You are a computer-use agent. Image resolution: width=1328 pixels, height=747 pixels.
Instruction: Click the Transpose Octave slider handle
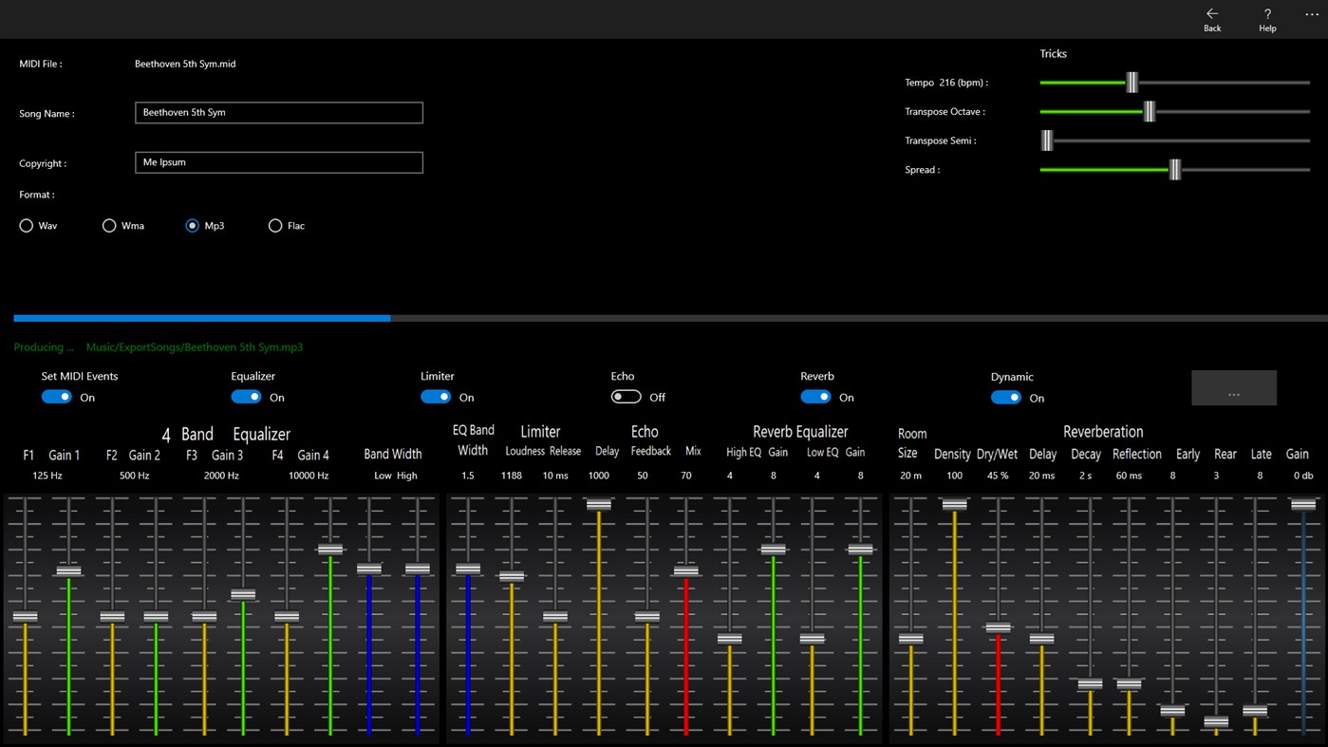pos(1149,111)
